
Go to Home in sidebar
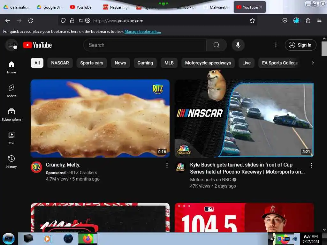pos(11,68)
